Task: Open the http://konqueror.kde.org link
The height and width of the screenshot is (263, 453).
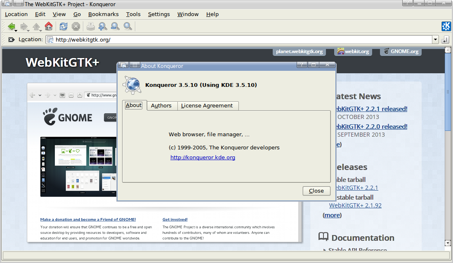Action: click(x=203, y=157)
